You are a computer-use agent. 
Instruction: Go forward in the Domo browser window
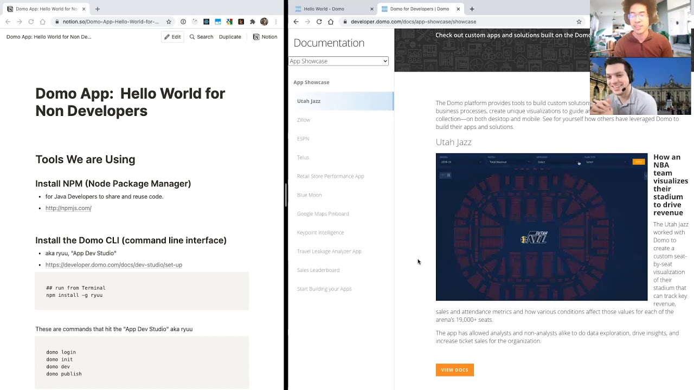click(x=307, y=22)
